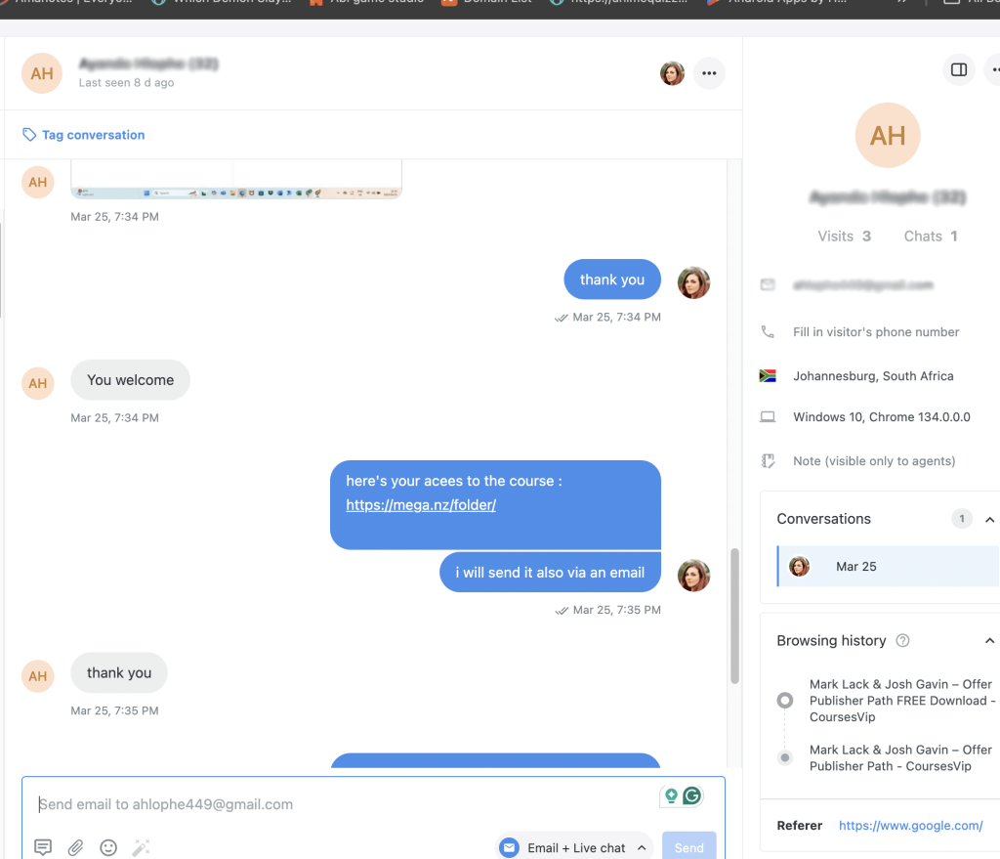The height and width of the screenshot is (859, 1000).
Task: Open the canned responses icon below input
Action: (x=43, y=847)
